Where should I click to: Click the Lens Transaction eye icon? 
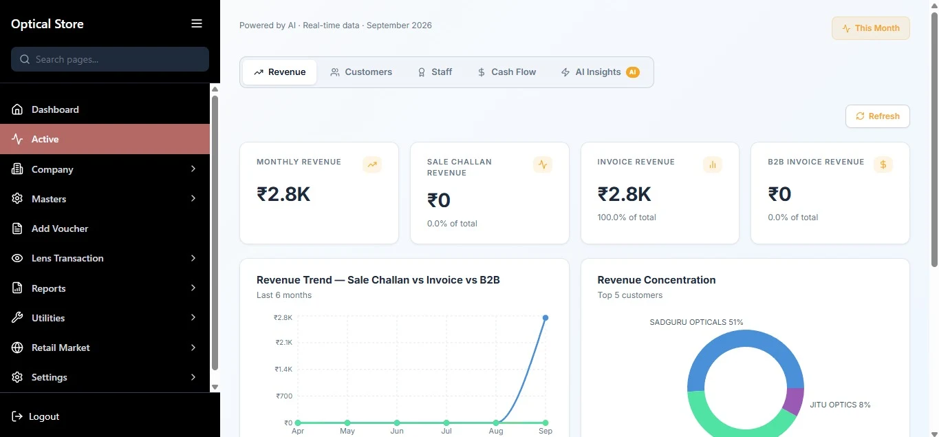click(17, 258)
